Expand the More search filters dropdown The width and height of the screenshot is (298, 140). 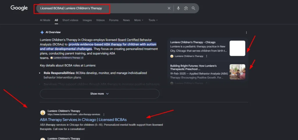pyautogui.click(x=139, y=20)
